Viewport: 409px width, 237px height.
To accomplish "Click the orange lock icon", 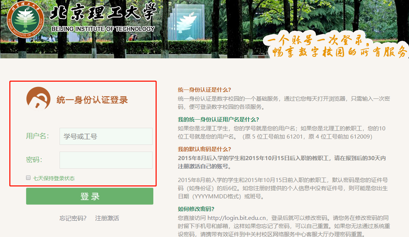I will click(38, 99).
